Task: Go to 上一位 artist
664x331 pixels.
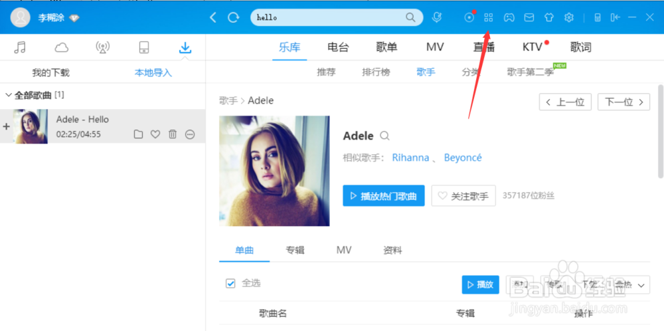Action: (x=565, y=102)
